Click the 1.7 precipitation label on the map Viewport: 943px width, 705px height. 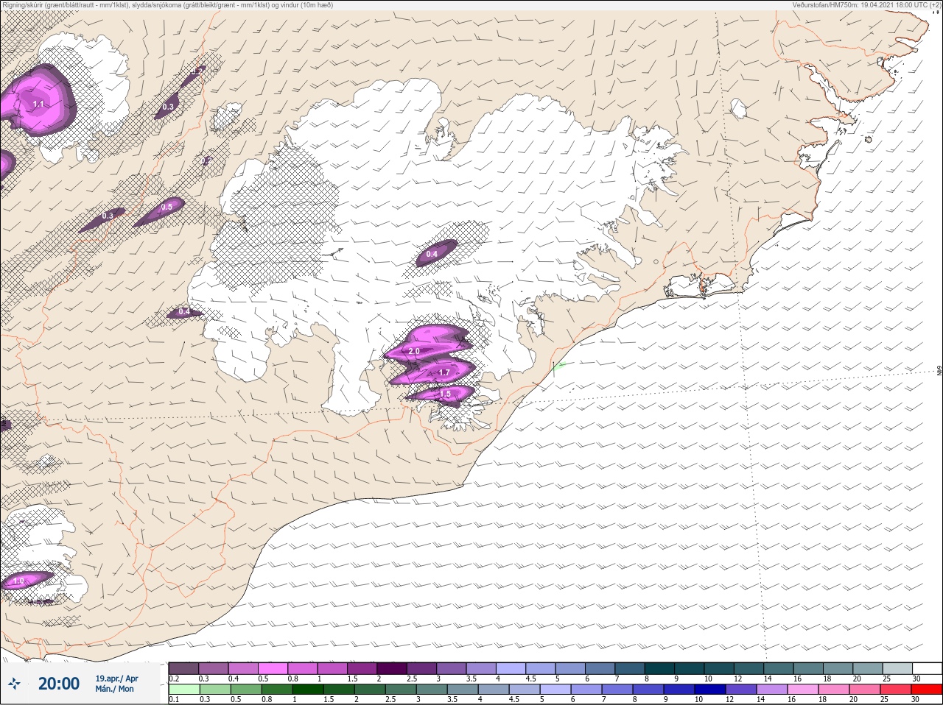(x=444, y=373)
